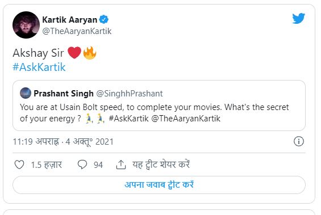Viewport: 321px width, 215px height.
Task: Click the 1.5 हज़ार likes count
Action: click(46, 165)
